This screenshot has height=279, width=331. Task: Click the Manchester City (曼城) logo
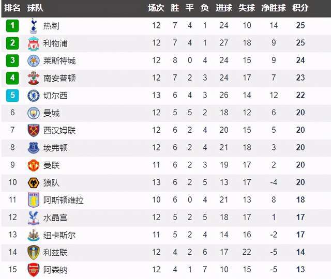pos(34,113)
